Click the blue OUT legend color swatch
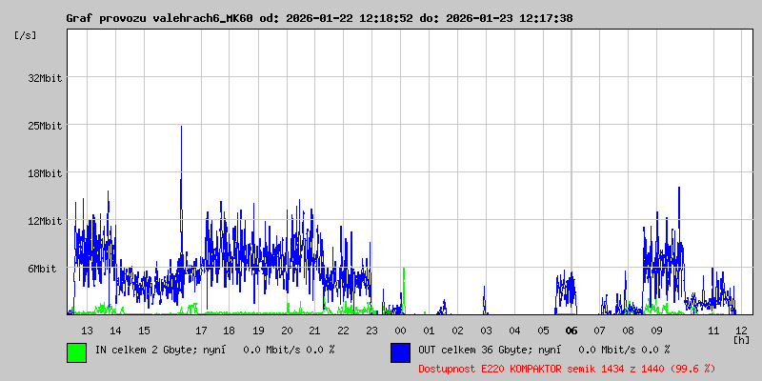 400,351
